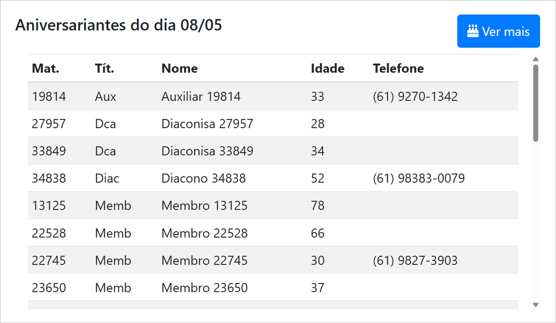This screenshot has width=556, height=323.
Task: Click the scrollbar up arrow
Action: 536,59
